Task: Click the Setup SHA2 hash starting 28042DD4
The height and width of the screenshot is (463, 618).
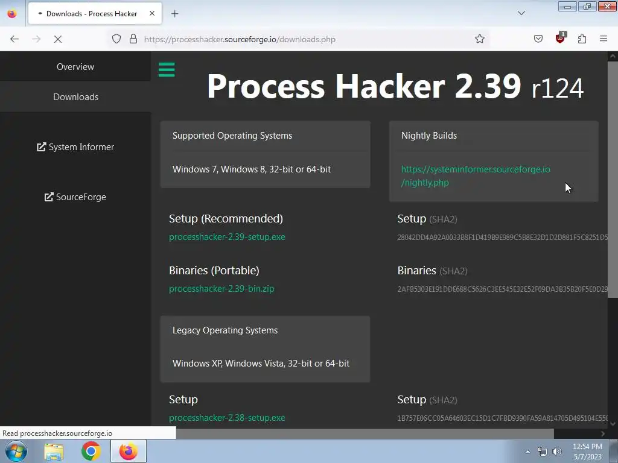Action: pyautogui.click(x=503, y=238)
